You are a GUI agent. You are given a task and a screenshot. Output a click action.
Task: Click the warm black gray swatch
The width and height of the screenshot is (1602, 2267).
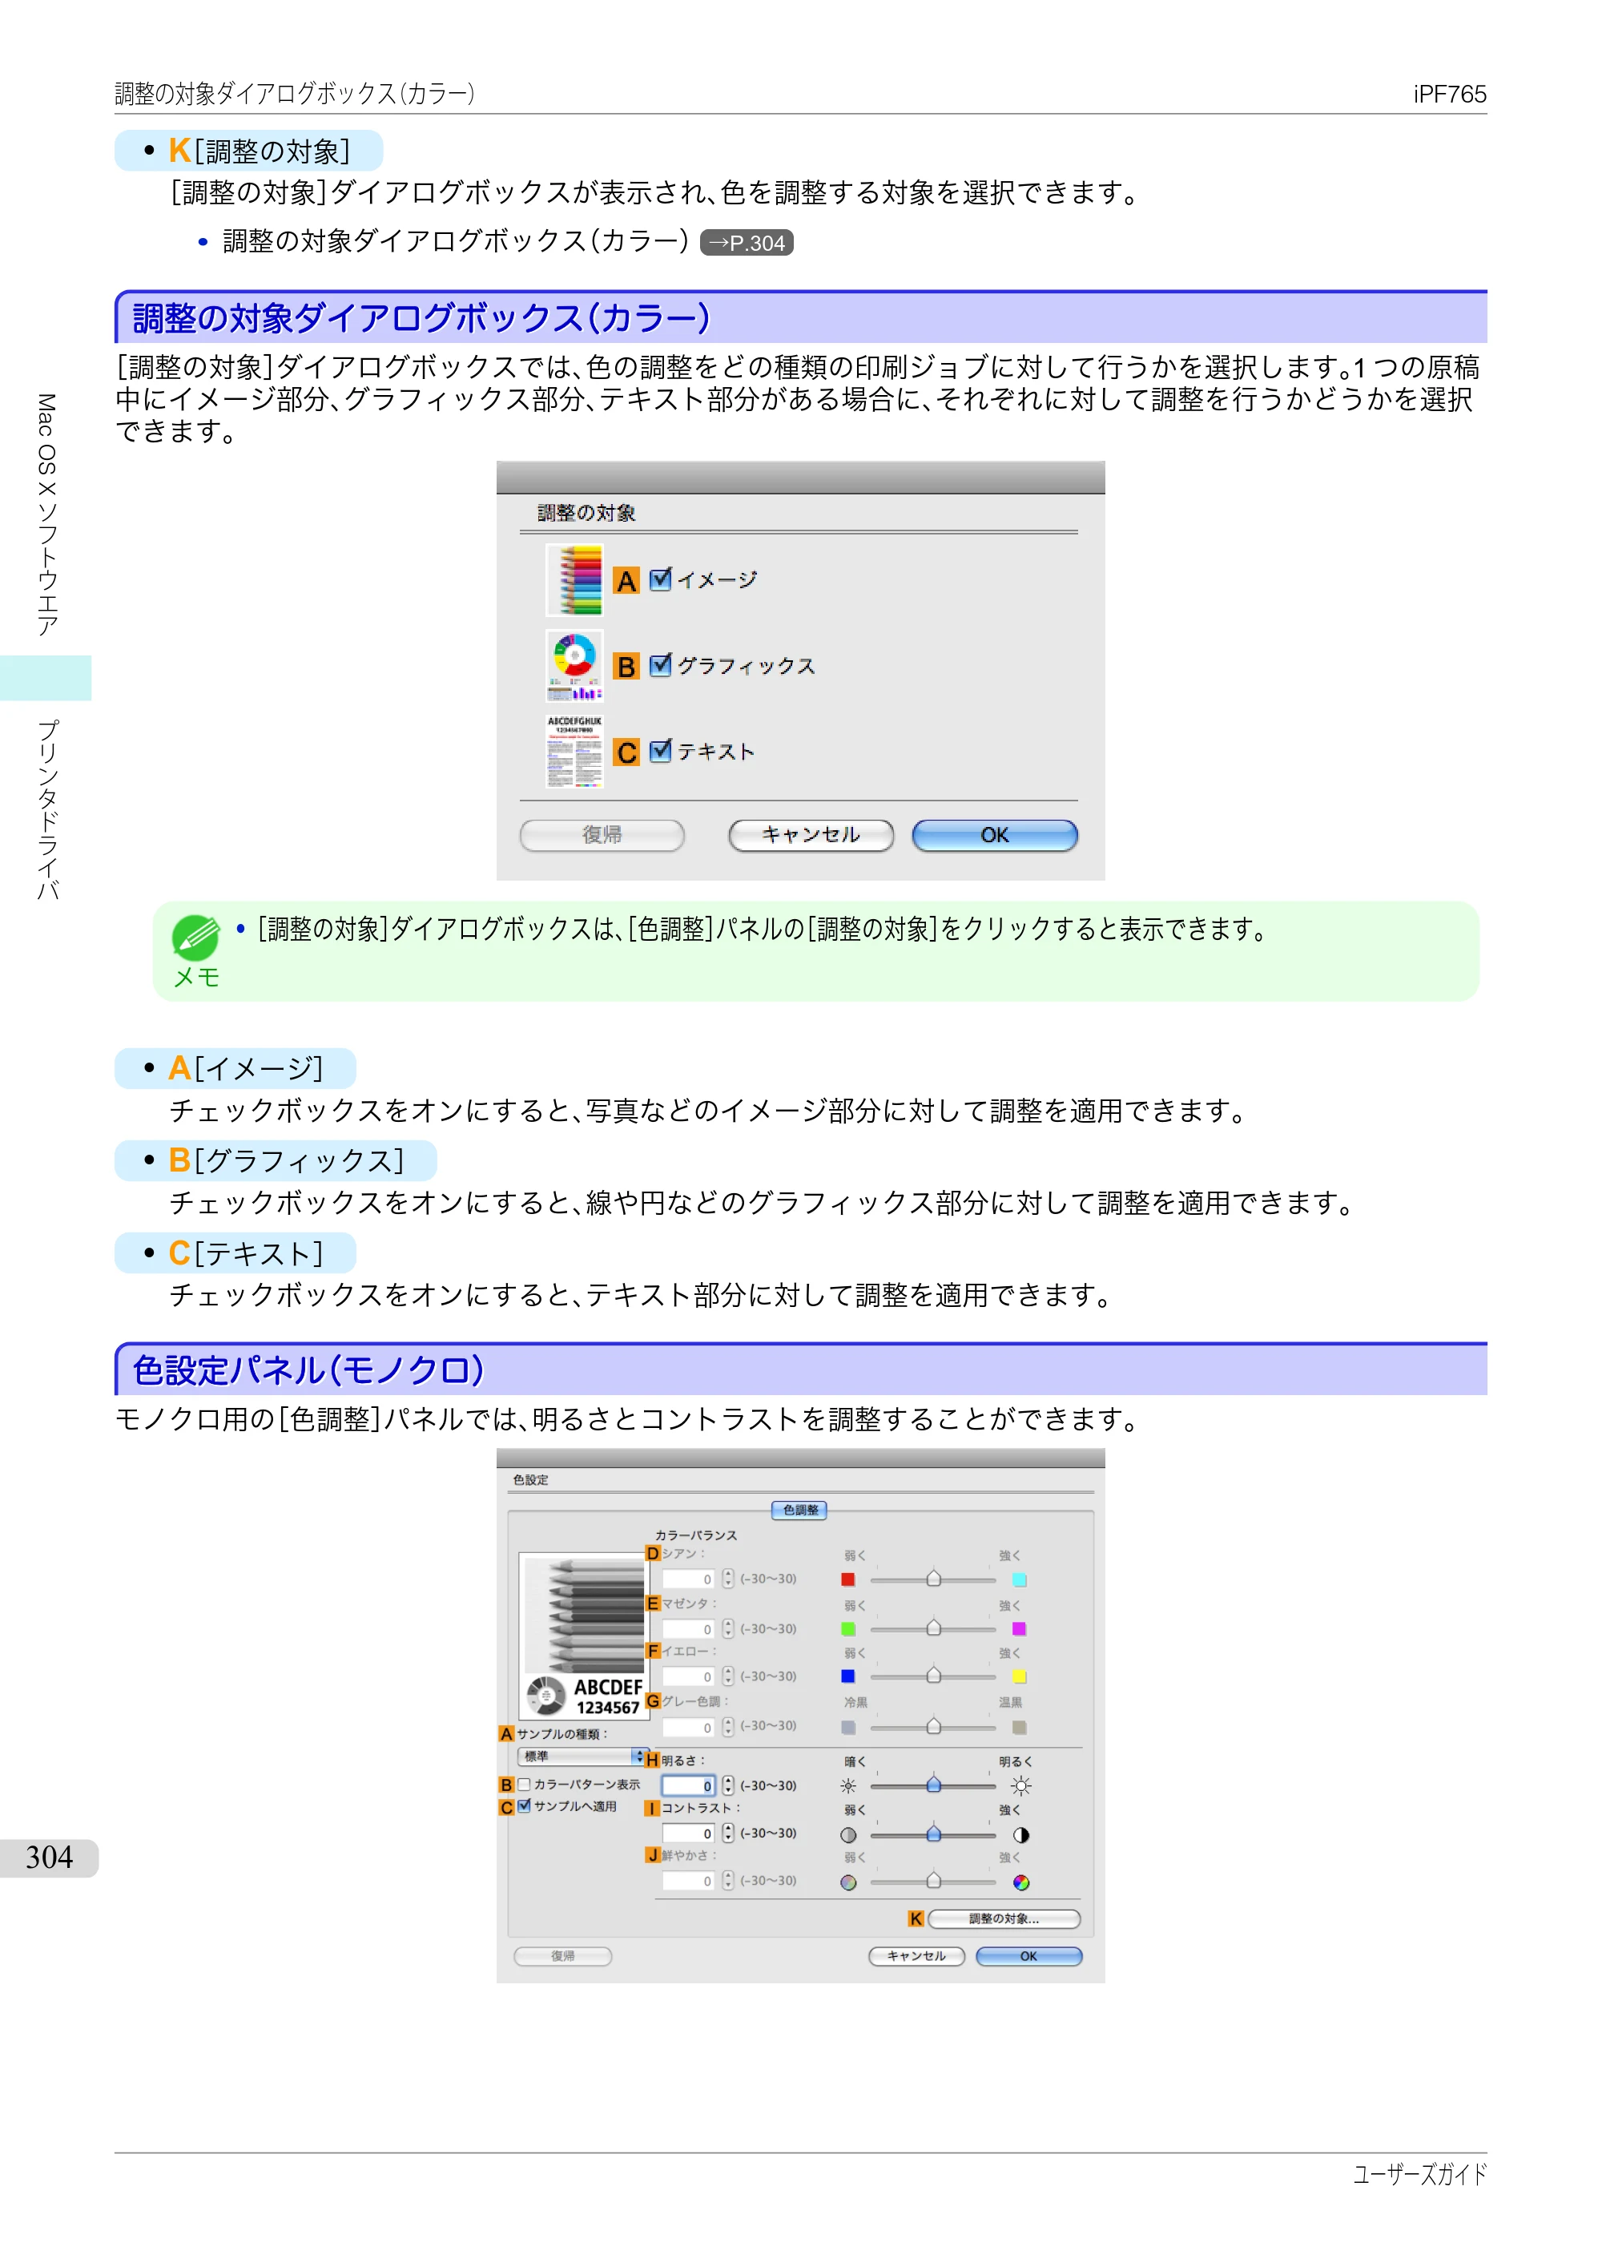click(1020, 1727)
